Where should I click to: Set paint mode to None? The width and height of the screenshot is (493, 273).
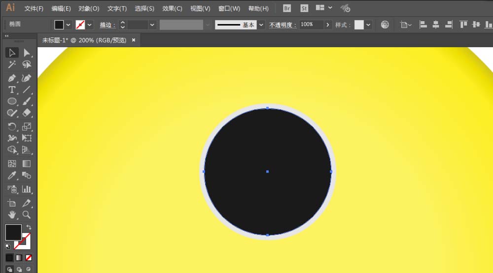pos(29,258)
